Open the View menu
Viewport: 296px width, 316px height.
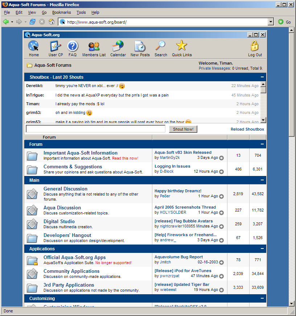click(x=32, y=12)
